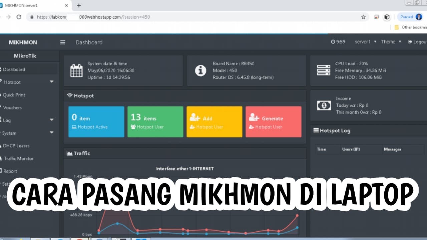The image size is (427, 240).
Task: Expand the Log sidebar menu
Action: point(28,120)
